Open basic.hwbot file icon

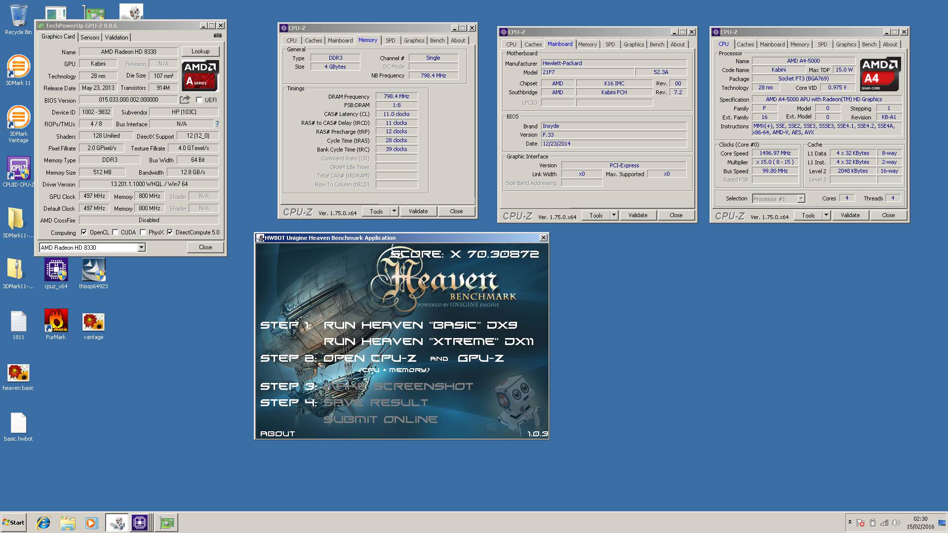click(18, 427)
